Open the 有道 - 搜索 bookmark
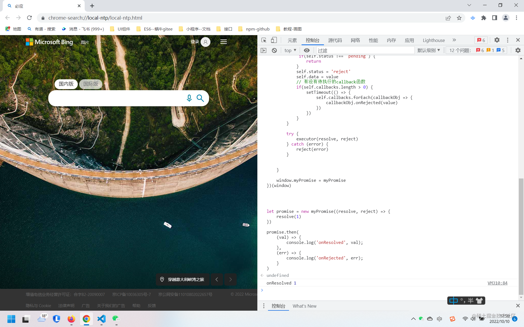524x327 pixels. [x=41, y=29]
